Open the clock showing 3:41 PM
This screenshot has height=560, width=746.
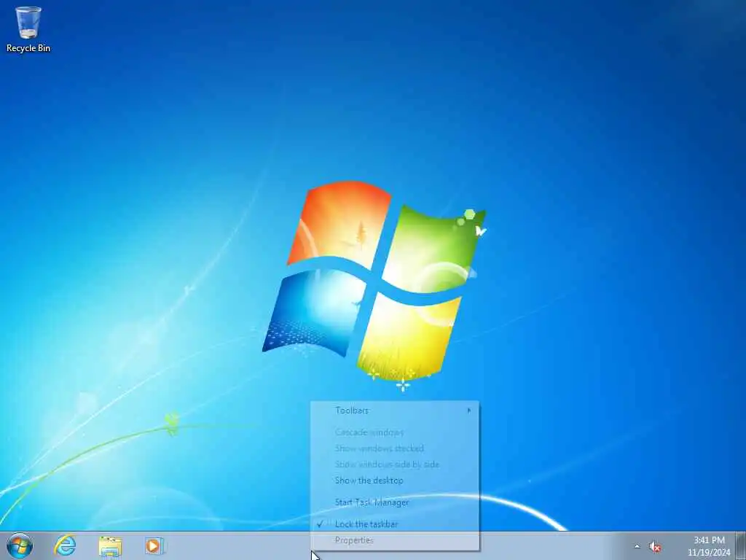pyautogui.click(x=709, y=546)
